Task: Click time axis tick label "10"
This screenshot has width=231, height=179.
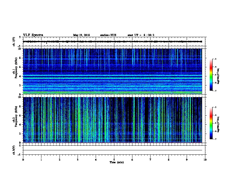Action: (205, 160)
